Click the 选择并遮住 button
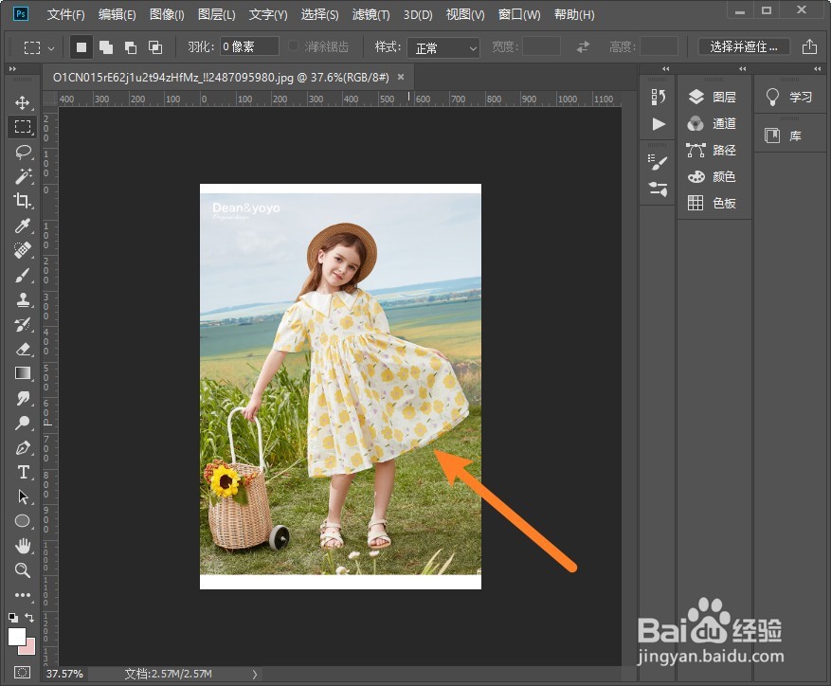831x686 pixels. click(744, 46)
